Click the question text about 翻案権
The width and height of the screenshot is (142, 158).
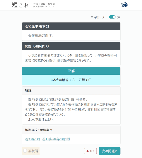(x=71, y=58)
